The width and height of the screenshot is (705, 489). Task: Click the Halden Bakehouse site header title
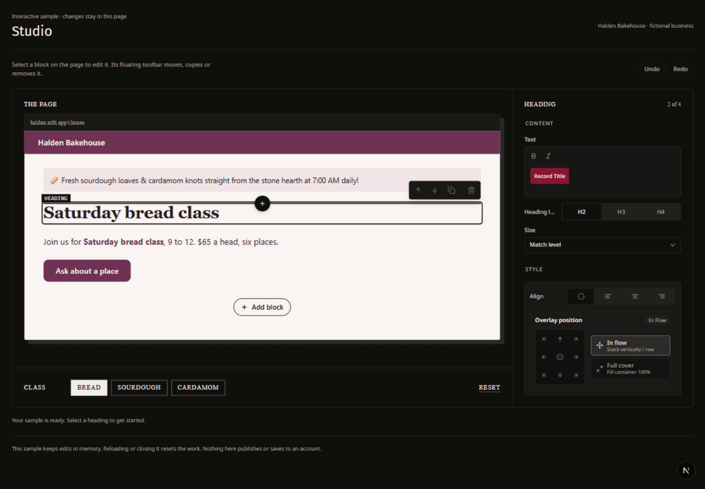[72, 143]
